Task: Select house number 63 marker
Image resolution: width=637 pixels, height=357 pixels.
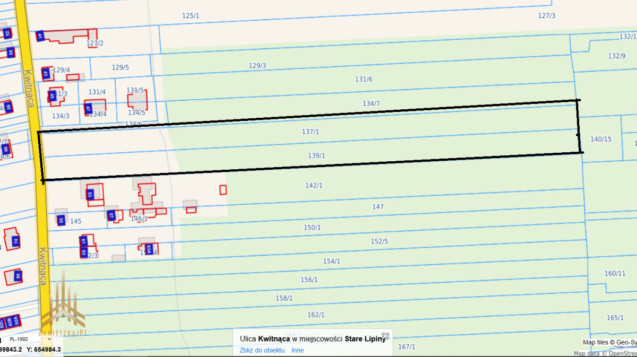Action: click(84, 252)
